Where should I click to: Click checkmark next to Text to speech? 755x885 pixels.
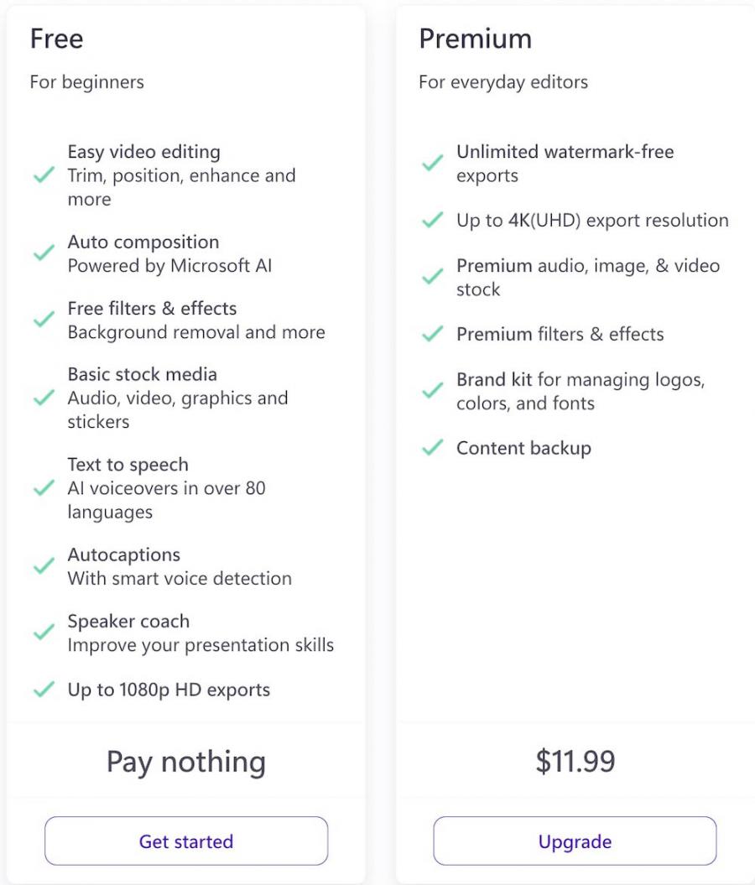click(x=44, y=488)
